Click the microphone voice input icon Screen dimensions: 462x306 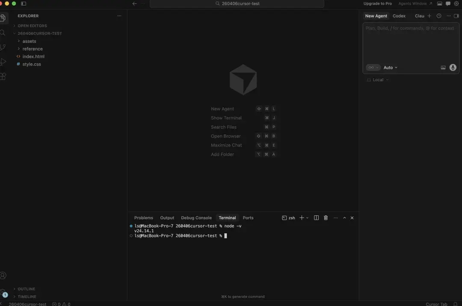coord(453,68)
